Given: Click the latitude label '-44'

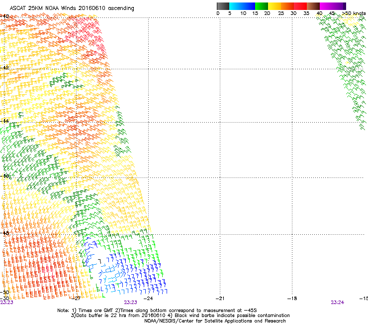Looking at the screenshot, I should click(x=4, y=121).
